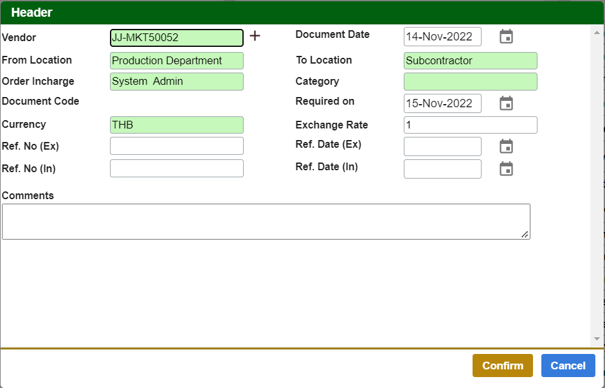Open the Required on calendar picker
The width and height of the screenshot is (605, 388).
[x=506, y=103]
